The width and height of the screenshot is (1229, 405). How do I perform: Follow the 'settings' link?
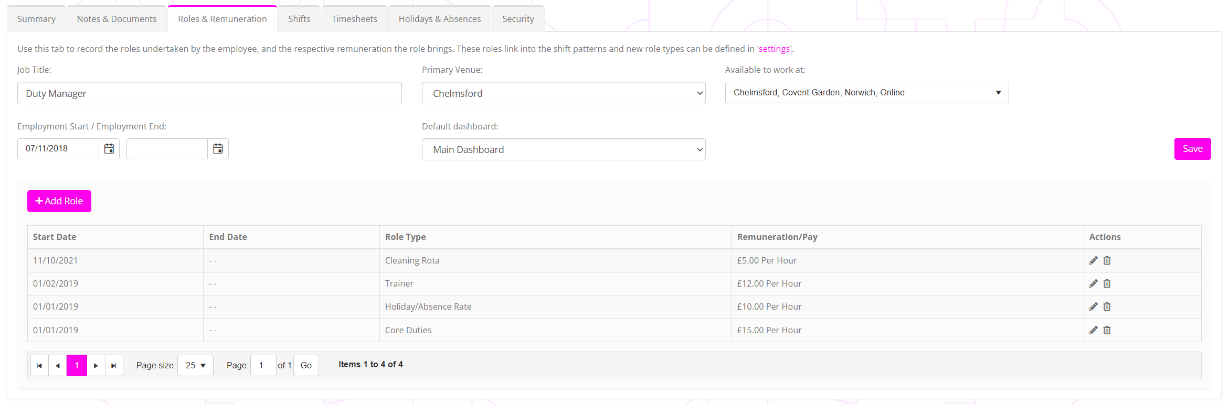coord(774,49)
